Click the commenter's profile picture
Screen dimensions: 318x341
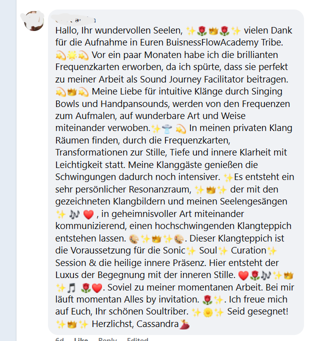33,20
